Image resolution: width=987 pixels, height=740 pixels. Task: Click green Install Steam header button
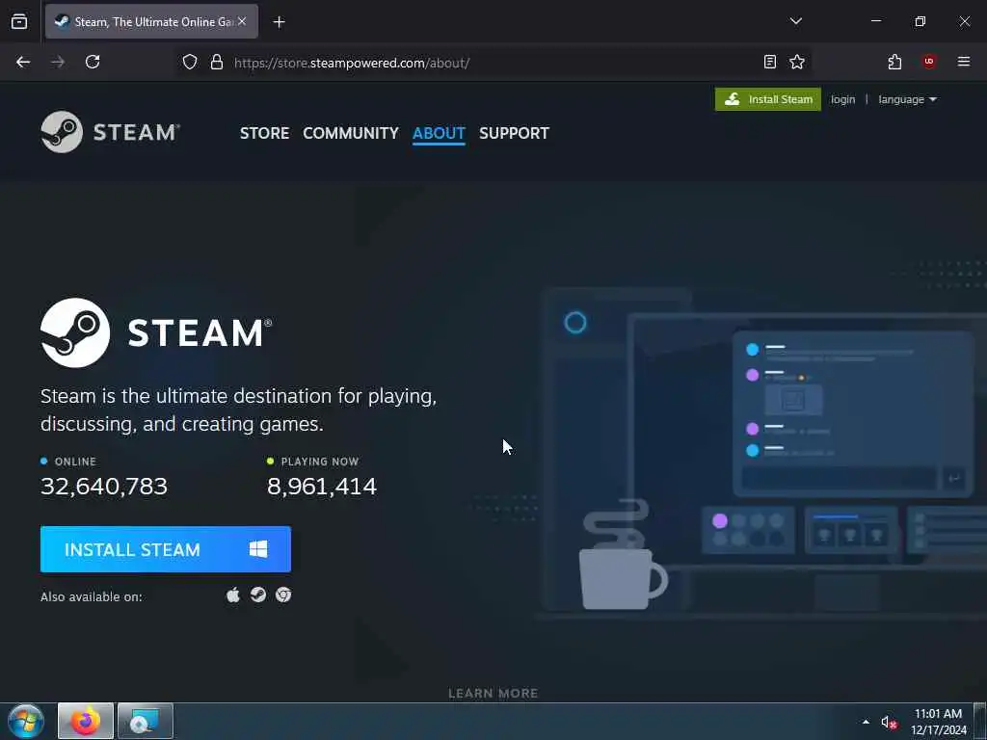point(768,99)
